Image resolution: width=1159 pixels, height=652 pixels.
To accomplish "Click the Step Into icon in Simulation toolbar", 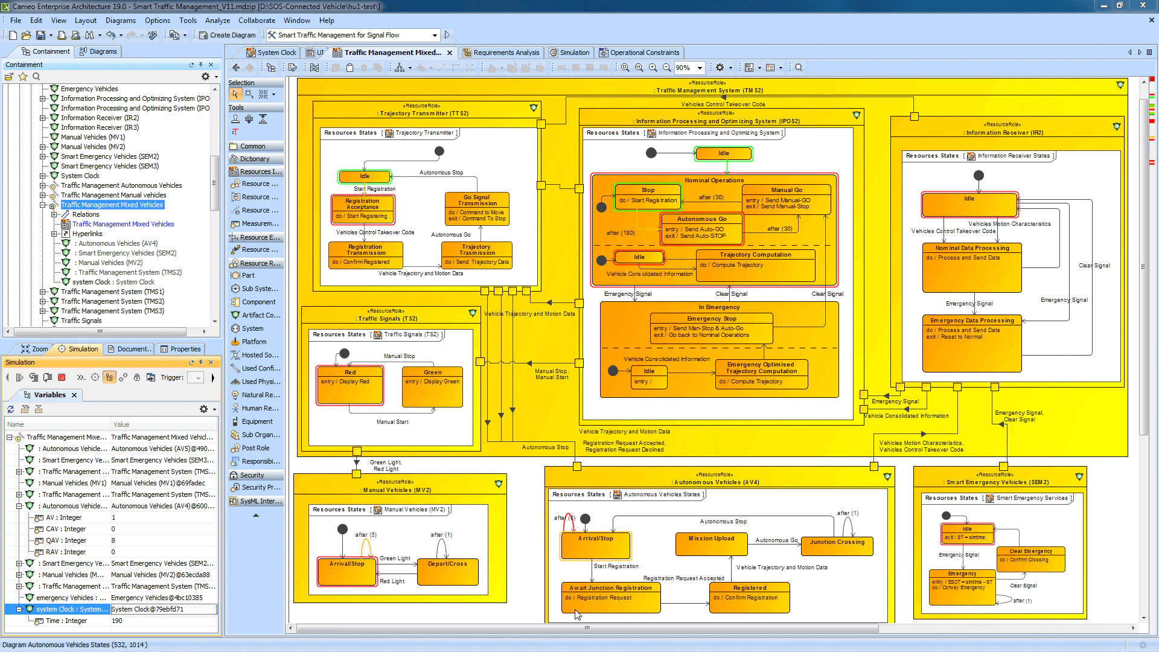I will point(34,377).
